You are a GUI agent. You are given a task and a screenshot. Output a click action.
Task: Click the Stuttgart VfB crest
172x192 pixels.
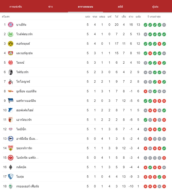[x=10, y=148]
